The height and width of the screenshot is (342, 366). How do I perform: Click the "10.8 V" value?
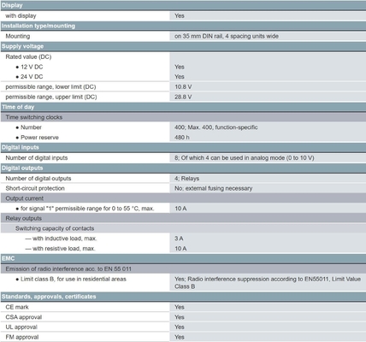pyautogui.click(x=183, y=87)
